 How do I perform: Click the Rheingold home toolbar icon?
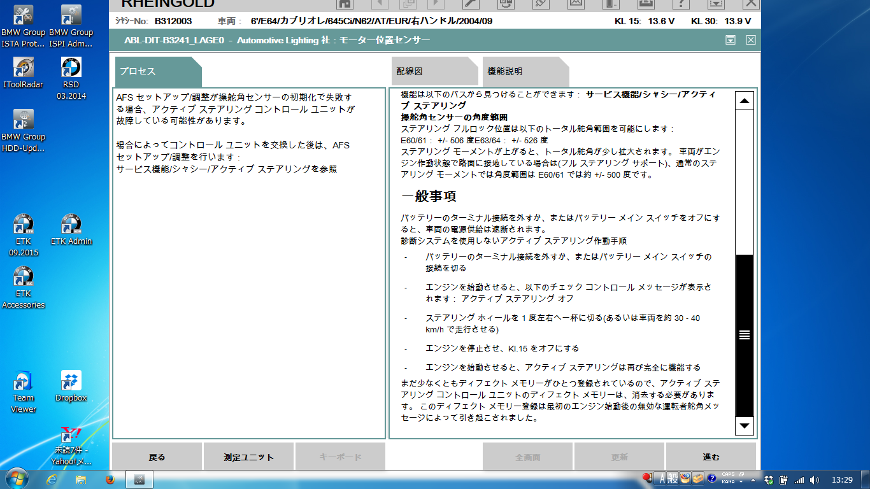click(345, 3)
